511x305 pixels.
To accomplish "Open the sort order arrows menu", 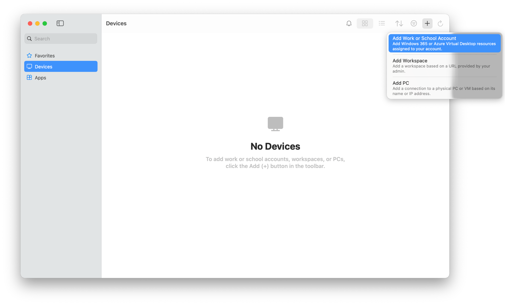I will point(399,24).
